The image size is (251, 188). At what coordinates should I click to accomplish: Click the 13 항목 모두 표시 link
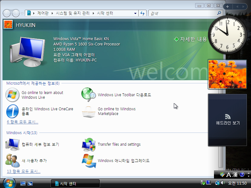click(x=24, y=171)
